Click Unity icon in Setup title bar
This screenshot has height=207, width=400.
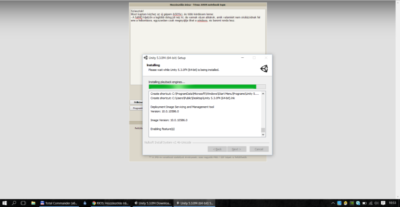145,58
